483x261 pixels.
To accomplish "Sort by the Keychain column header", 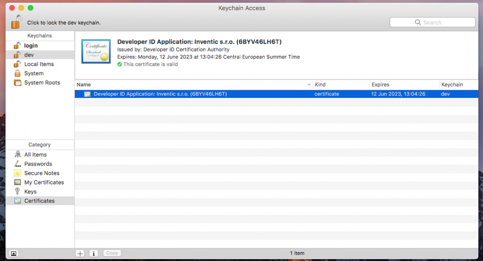I will click(459, 85).
